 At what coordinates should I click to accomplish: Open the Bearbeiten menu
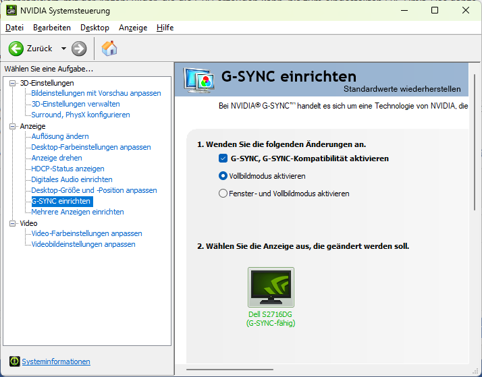pyautogui.click(x=52, y=28)
